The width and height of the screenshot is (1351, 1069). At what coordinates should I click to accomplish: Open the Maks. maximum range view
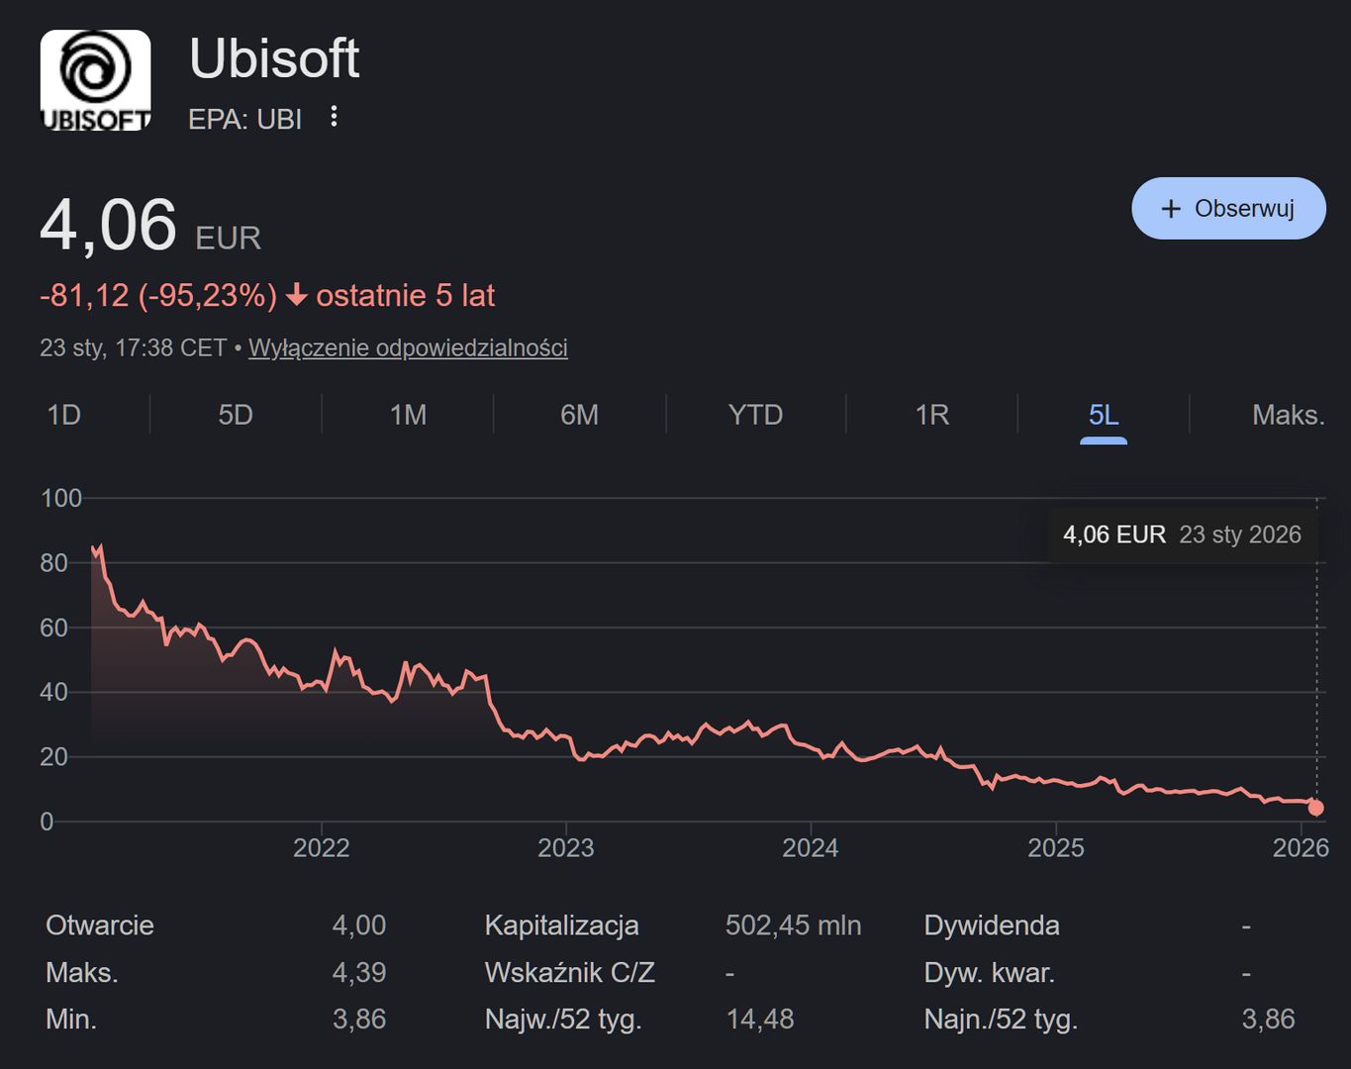[1289, 415]
